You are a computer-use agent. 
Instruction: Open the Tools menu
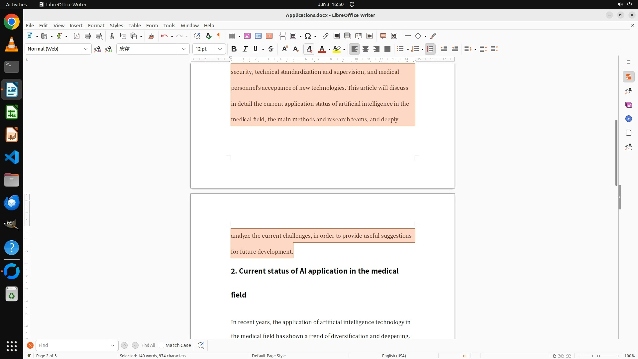(169, 25)
